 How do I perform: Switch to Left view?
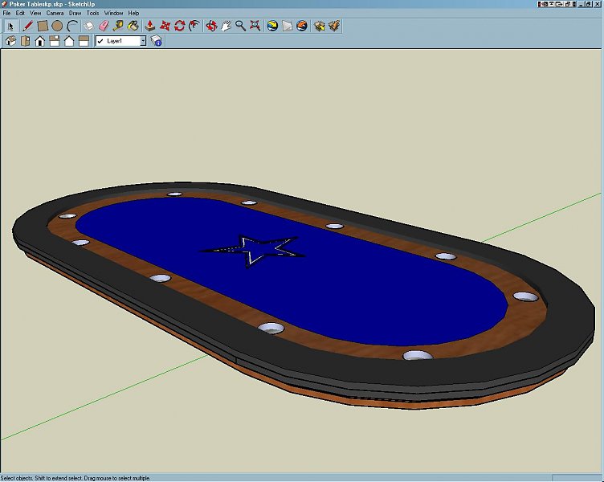84,41
